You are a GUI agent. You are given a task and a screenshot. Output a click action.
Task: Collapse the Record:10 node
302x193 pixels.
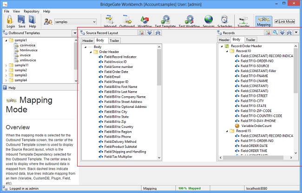tap(227, 51)
